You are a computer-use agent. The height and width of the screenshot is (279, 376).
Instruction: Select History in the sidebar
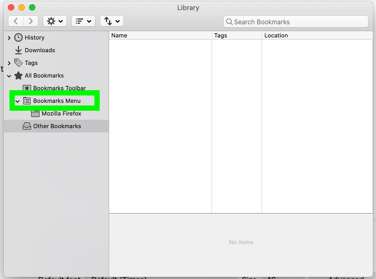coord(34,37)
